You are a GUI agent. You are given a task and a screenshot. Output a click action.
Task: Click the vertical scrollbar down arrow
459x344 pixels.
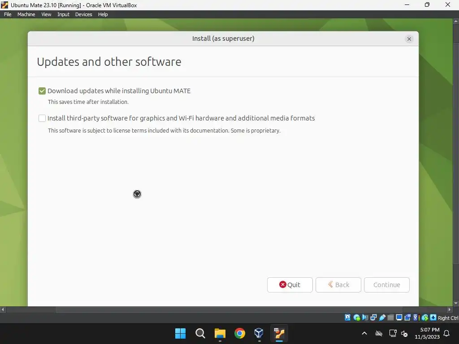(x=456, y=303)
